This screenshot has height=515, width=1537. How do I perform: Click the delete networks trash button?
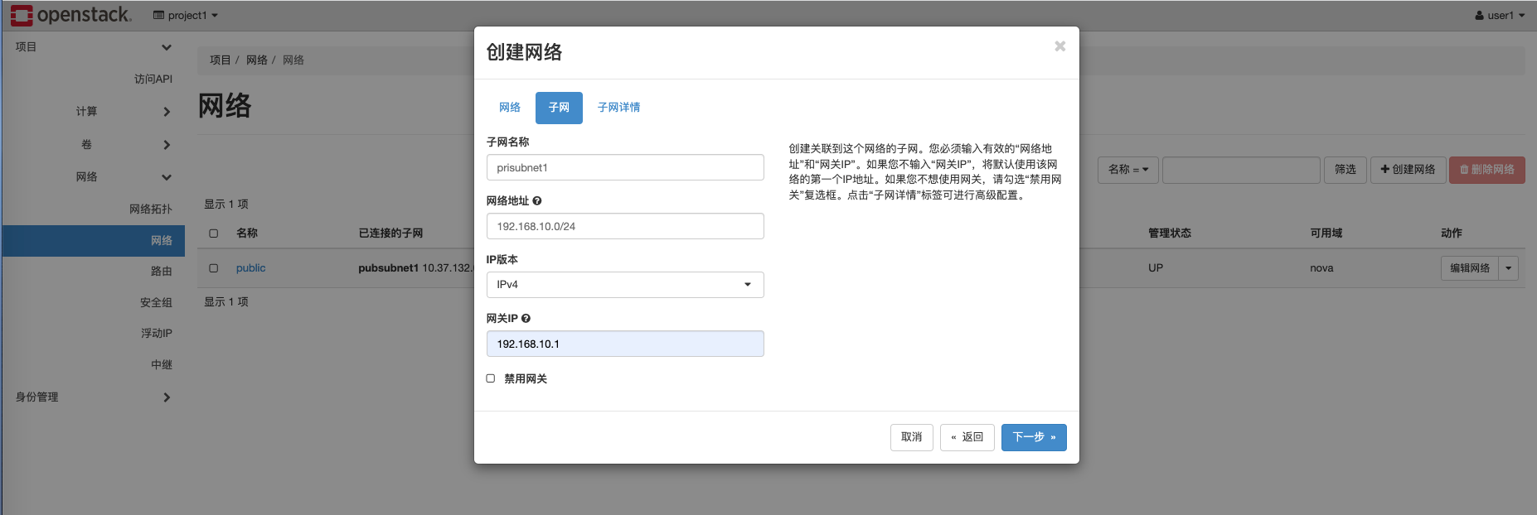coord(1486,170)
